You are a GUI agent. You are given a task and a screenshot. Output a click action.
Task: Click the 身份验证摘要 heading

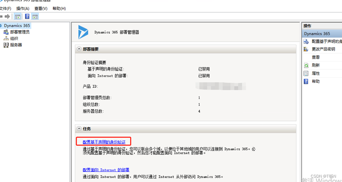pos(94,63)
